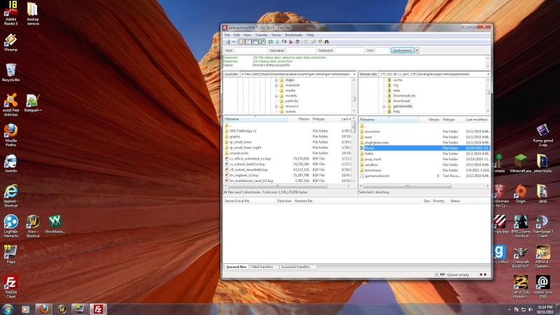Refresh file and folder lists icon
The image size is (560, 315).
[271, 42]
